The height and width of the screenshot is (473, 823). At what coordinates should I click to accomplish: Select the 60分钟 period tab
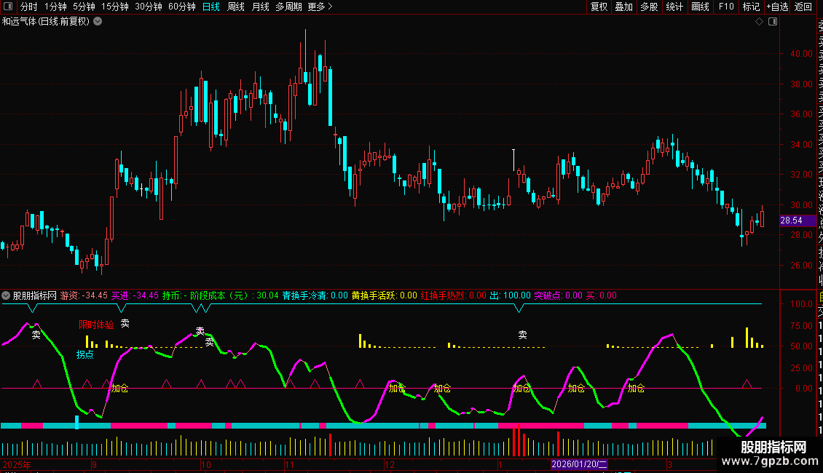click(182, 7)
